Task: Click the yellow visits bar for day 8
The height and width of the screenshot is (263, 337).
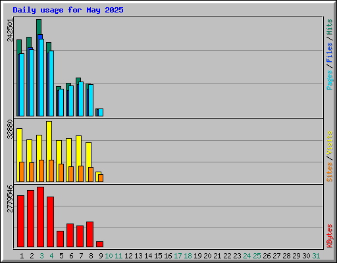Action: [89, 155]
